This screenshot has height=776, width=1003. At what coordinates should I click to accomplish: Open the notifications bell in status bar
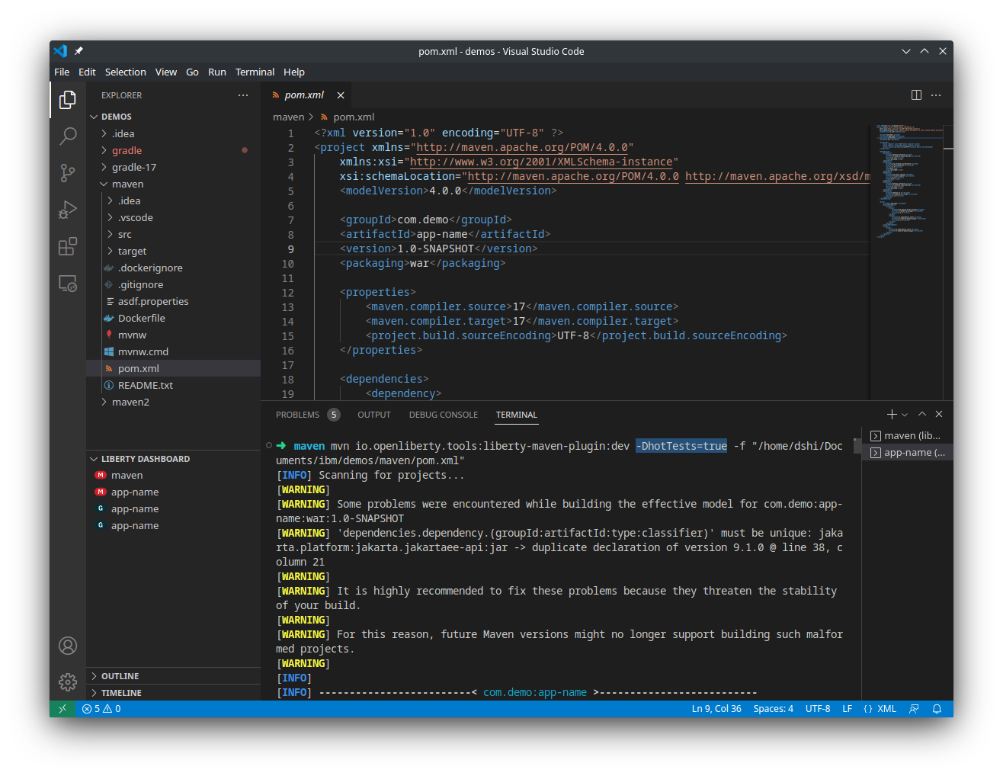point(937,709)
